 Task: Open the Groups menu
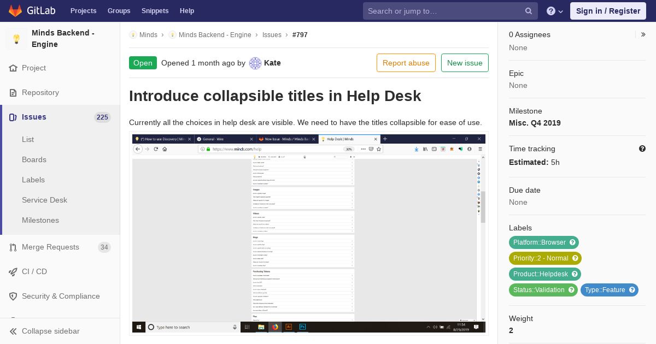point(119,11)
